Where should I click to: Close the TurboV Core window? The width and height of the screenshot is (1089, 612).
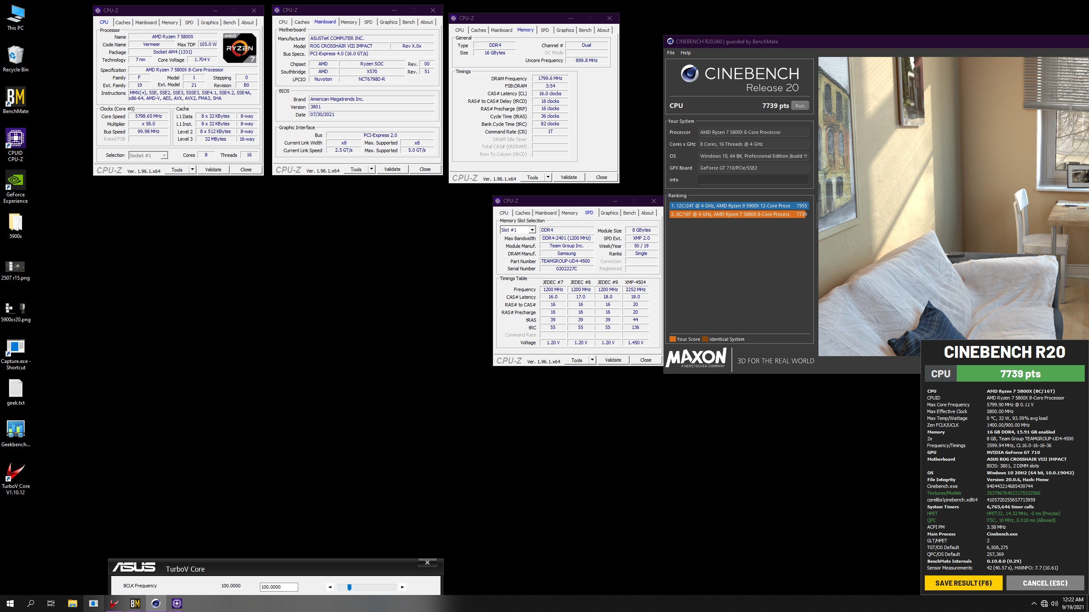[x=428, y=563]
